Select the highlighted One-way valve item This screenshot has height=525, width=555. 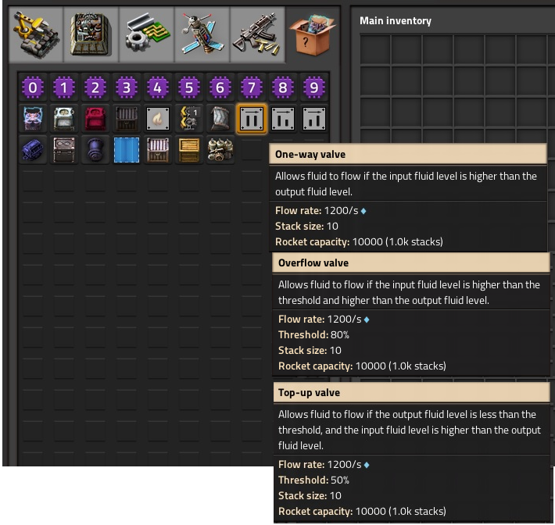(x=251, y=119)
